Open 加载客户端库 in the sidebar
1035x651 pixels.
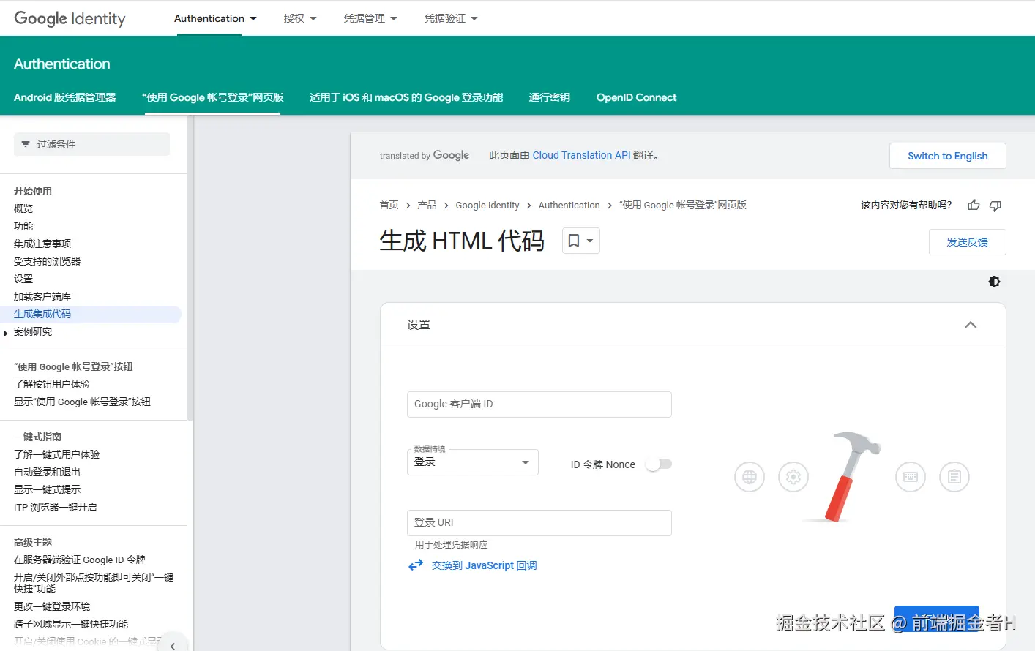pyautogui.click(x=42, y=296)
